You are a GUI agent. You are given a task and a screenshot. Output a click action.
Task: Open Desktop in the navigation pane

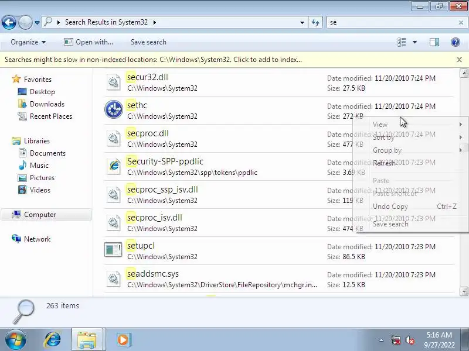(x=42, y=92)
